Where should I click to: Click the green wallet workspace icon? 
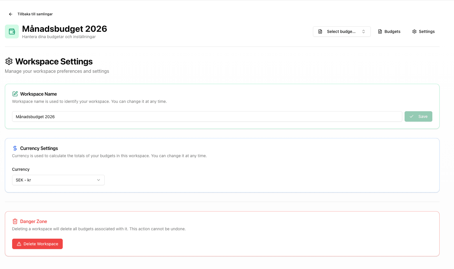coord(12,31)
